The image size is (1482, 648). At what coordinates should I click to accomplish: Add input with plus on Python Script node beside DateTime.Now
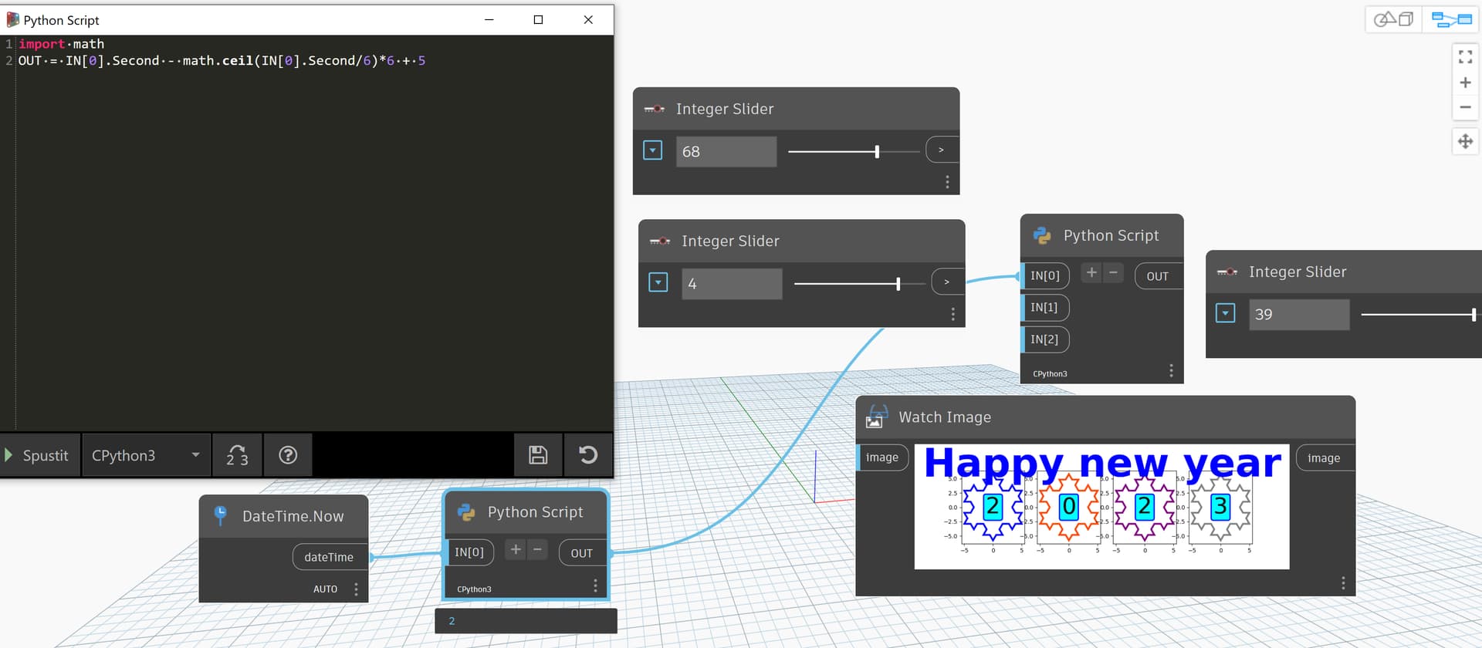tap(516, 549)
